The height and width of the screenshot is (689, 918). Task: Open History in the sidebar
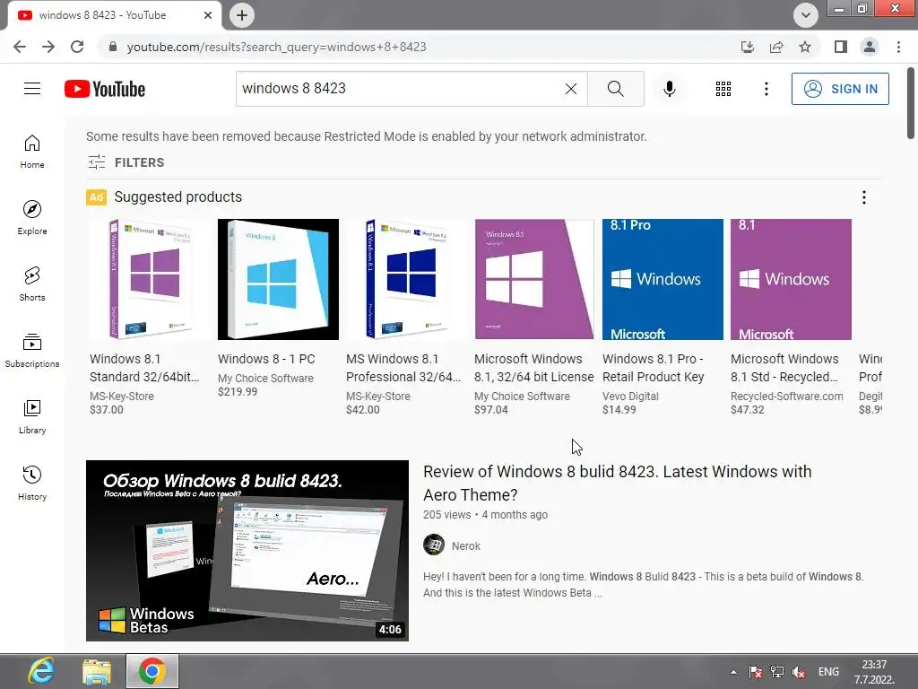pos(32,483)
